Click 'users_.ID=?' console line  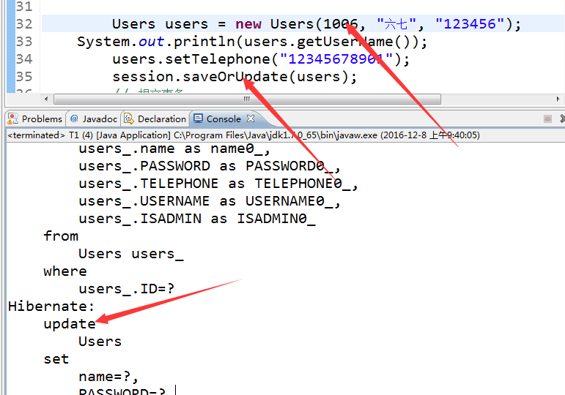(127, 289)
